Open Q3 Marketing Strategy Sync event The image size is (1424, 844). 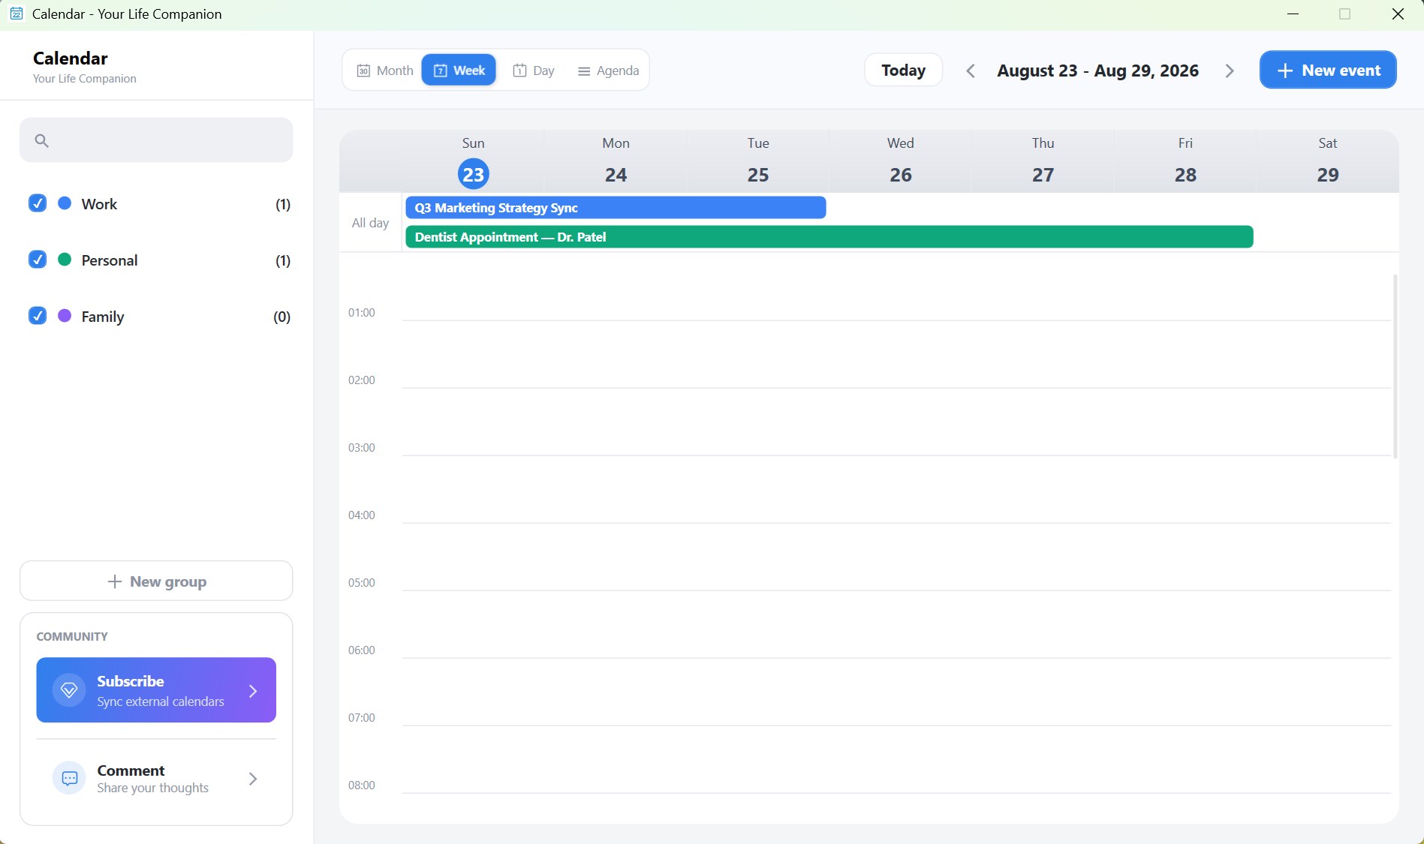[x=616, y=208]
